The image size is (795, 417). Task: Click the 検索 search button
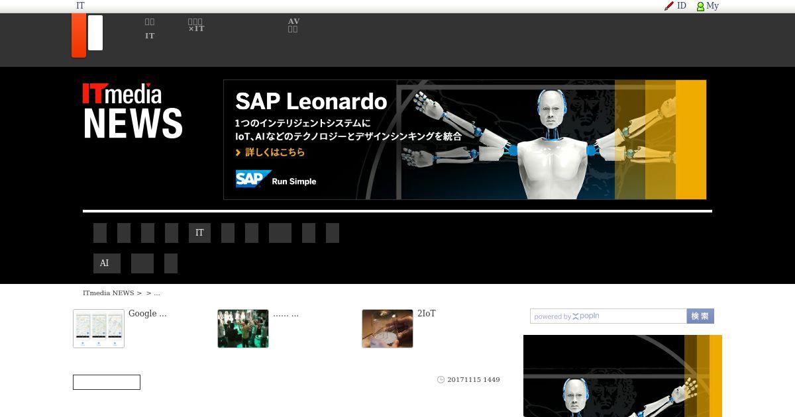700,316
